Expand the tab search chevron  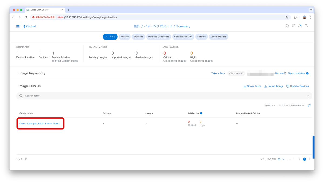point(311,10)
